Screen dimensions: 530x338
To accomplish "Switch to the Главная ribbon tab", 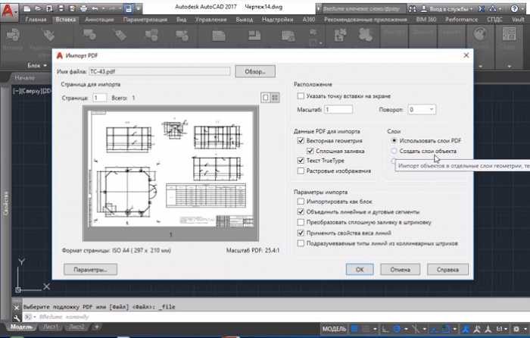I will (x=36, y=20).
